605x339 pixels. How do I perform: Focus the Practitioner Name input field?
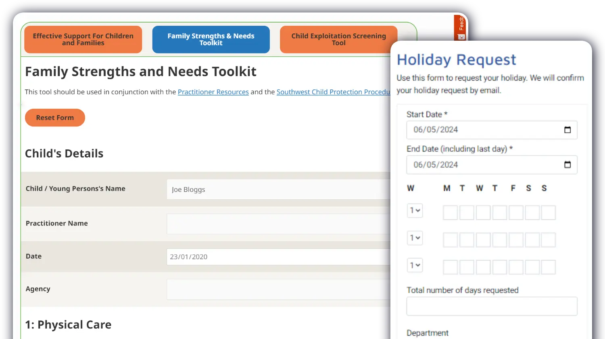click(x=278, y=224)
